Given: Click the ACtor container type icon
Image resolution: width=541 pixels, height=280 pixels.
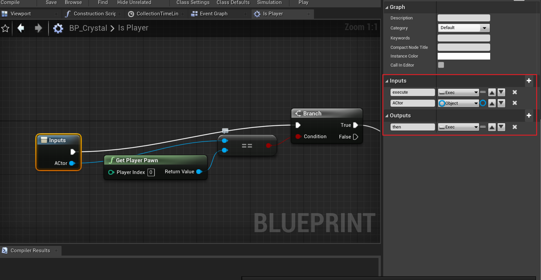Looking at the screenshot, I should point(483,103).
